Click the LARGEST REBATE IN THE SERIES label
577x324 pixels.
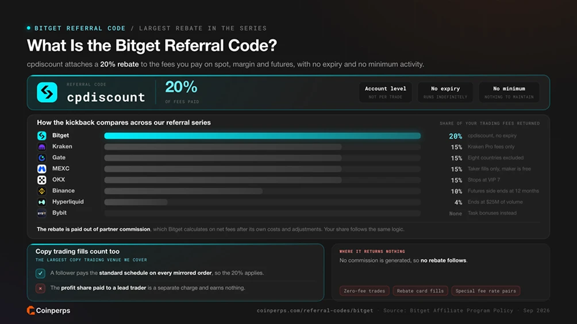tap(203, 28)
